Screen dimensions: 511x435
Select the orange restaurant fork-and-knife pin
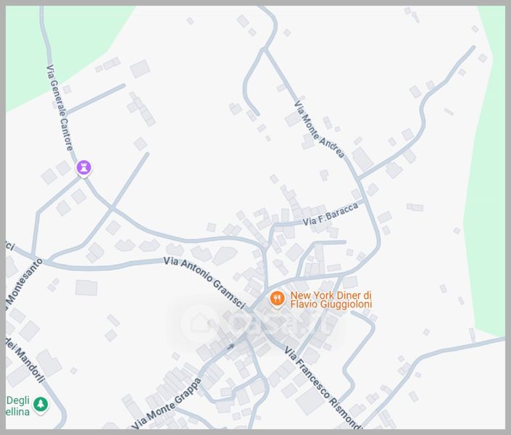(277, 299)
